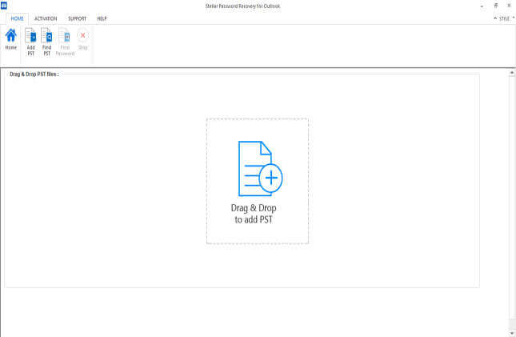The image size is (516, 337).
Task: Collapse the ribbon using the caret beside STYLE
Action: [494, 18]
